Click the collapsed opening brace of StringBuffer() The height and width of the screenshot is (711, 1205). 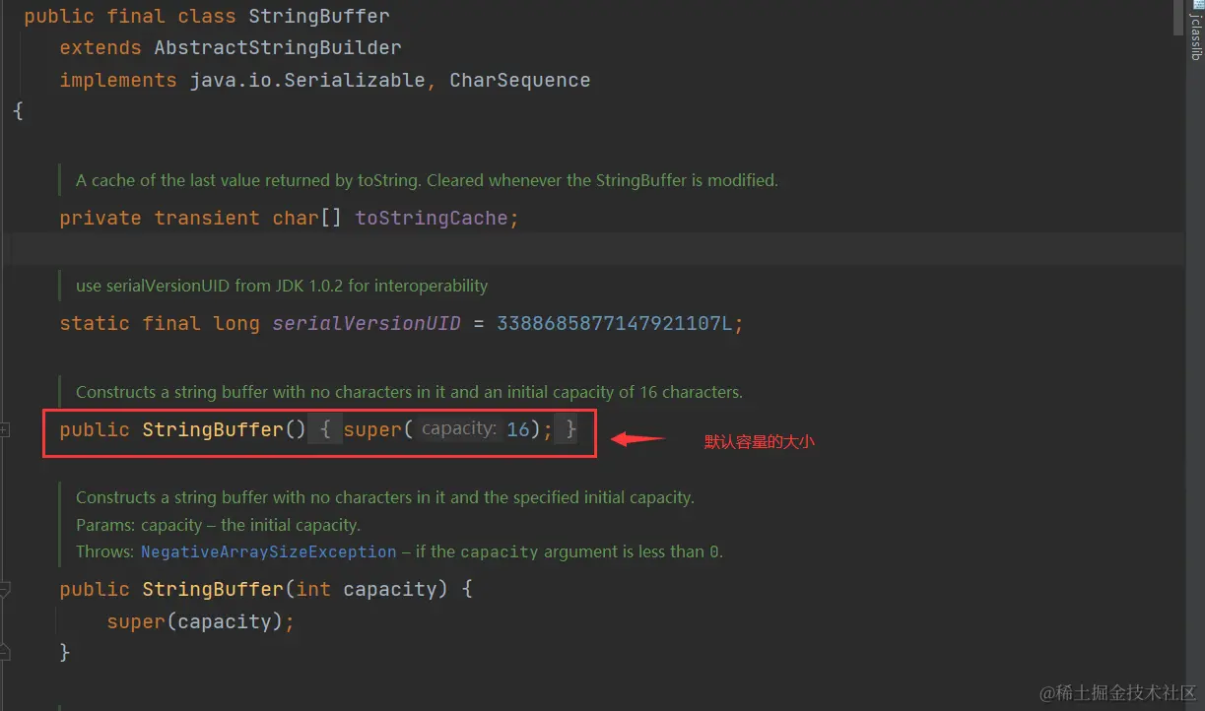point(325,430)
